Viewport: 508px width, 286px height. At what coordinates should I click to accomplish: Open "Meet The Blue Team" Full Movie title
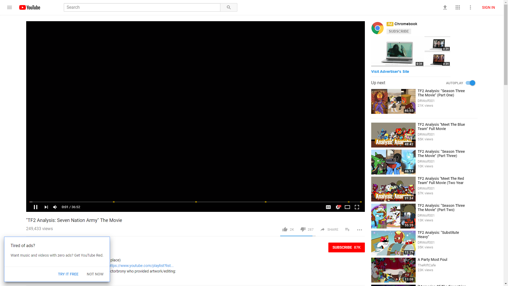pyautogui.click(x=441, y=127)
